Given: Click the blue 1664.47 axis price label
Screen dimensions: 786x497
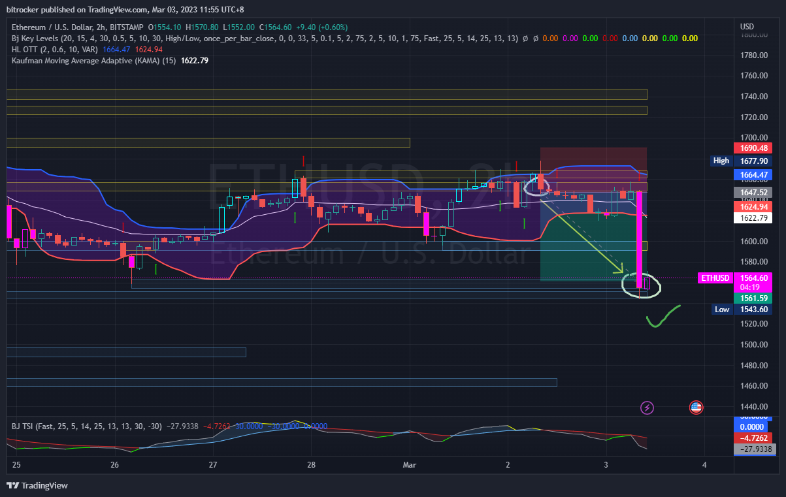Looking at the screenshot, I should click(753, 175).
